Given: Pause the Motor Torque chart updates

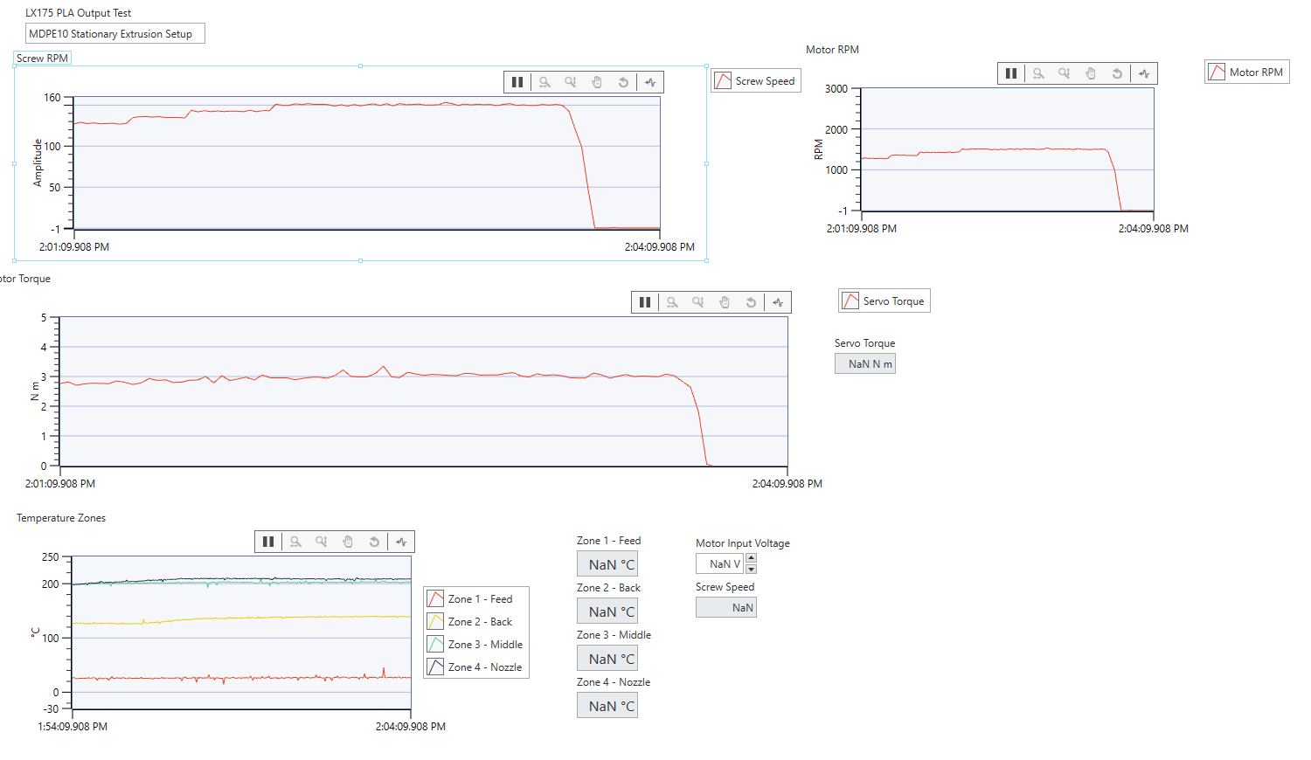Looking at the screenshot, I should coord(645,301).
